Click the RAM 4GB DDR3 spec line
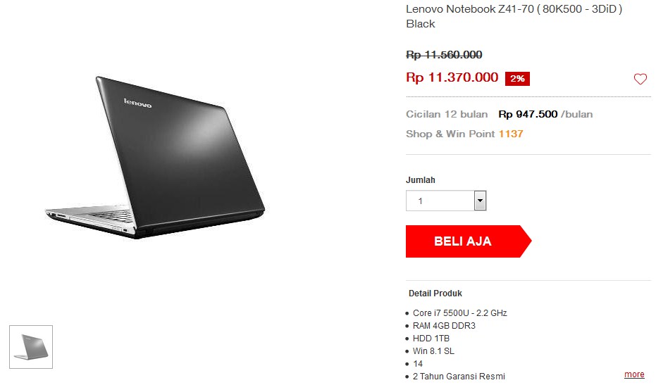This screenshot has height=385, width=656. coord(444,326)
